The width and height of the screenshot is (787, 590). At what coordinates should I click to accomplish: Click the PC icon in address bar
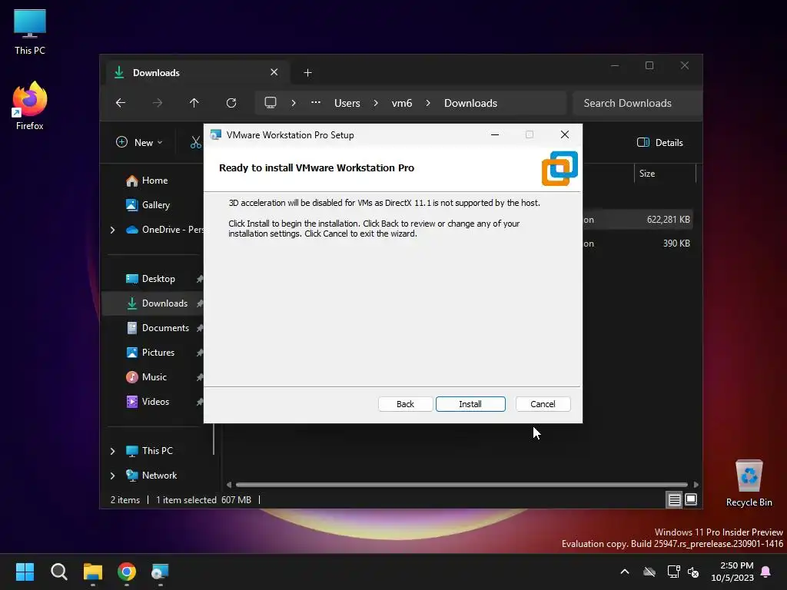[x=271, y=103]
